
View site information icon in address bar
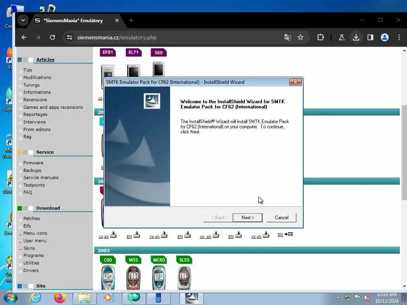tap(70, 38)
